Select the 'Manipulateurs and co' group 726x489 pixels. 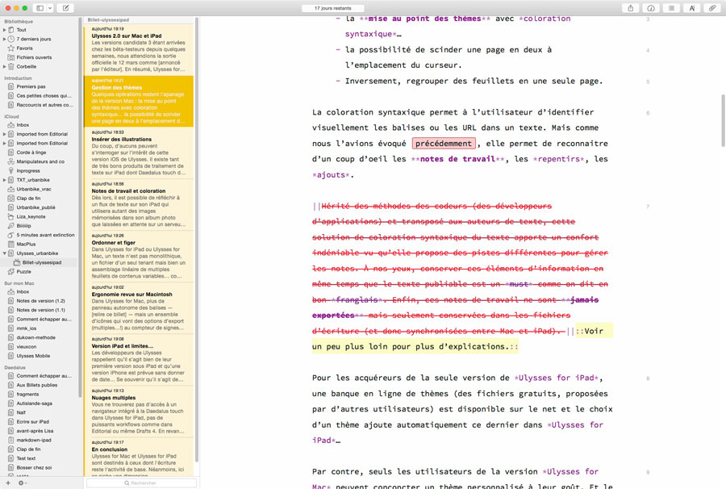click(x=40, y=161)
